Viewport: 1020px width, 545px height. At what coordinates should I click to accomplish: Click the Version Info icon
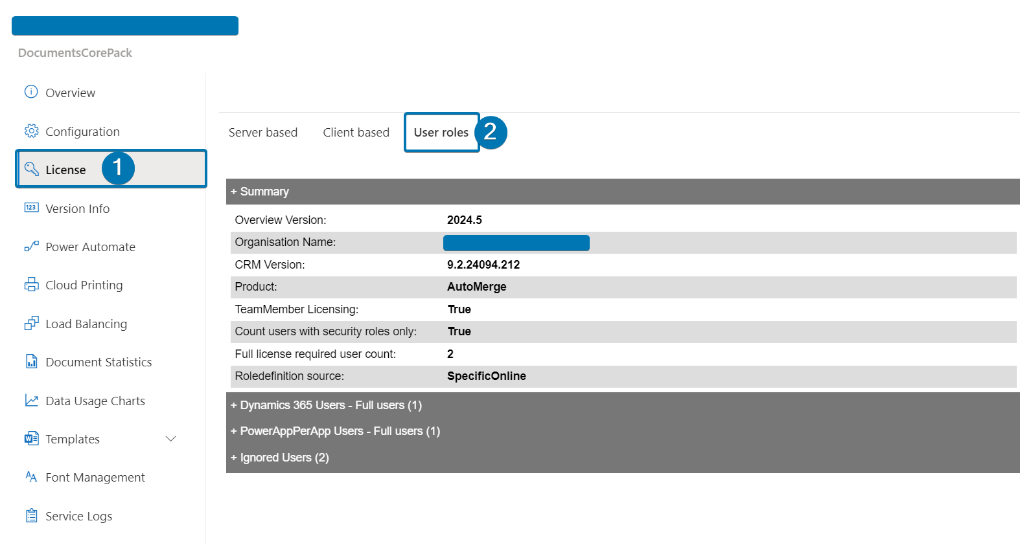(31, 208)
